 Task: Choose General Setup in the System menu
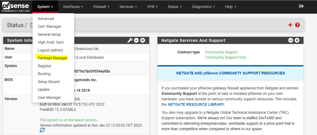click(x=53, y=35)
